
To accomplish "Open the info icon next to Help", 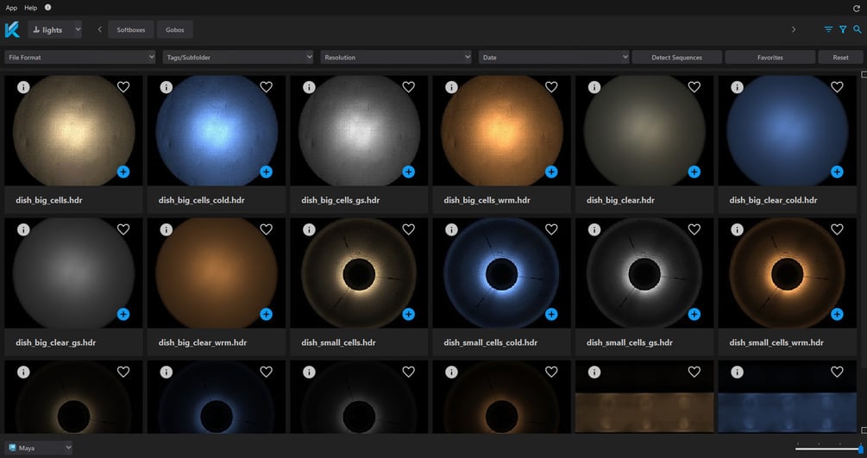I will click(47, 7).
